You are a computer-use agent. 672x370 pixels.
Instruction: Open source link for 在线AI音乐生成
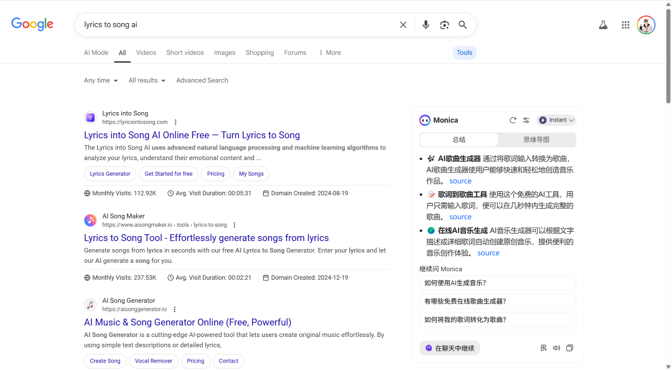click(x=488, y=254)
